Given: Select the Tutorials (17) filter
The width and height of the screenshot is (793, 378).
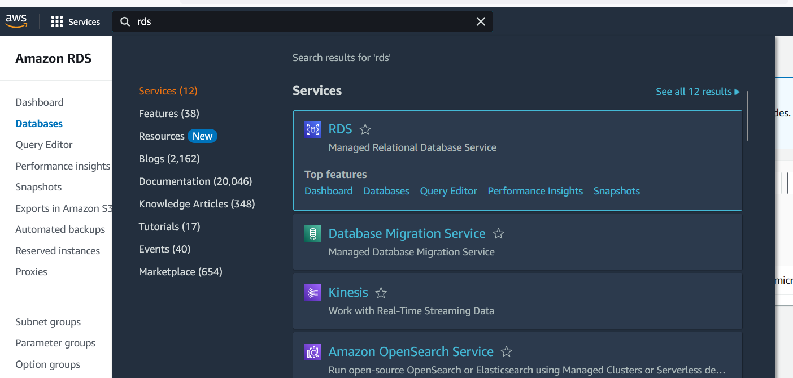Looking at the screenshot, I should [169, 227].
